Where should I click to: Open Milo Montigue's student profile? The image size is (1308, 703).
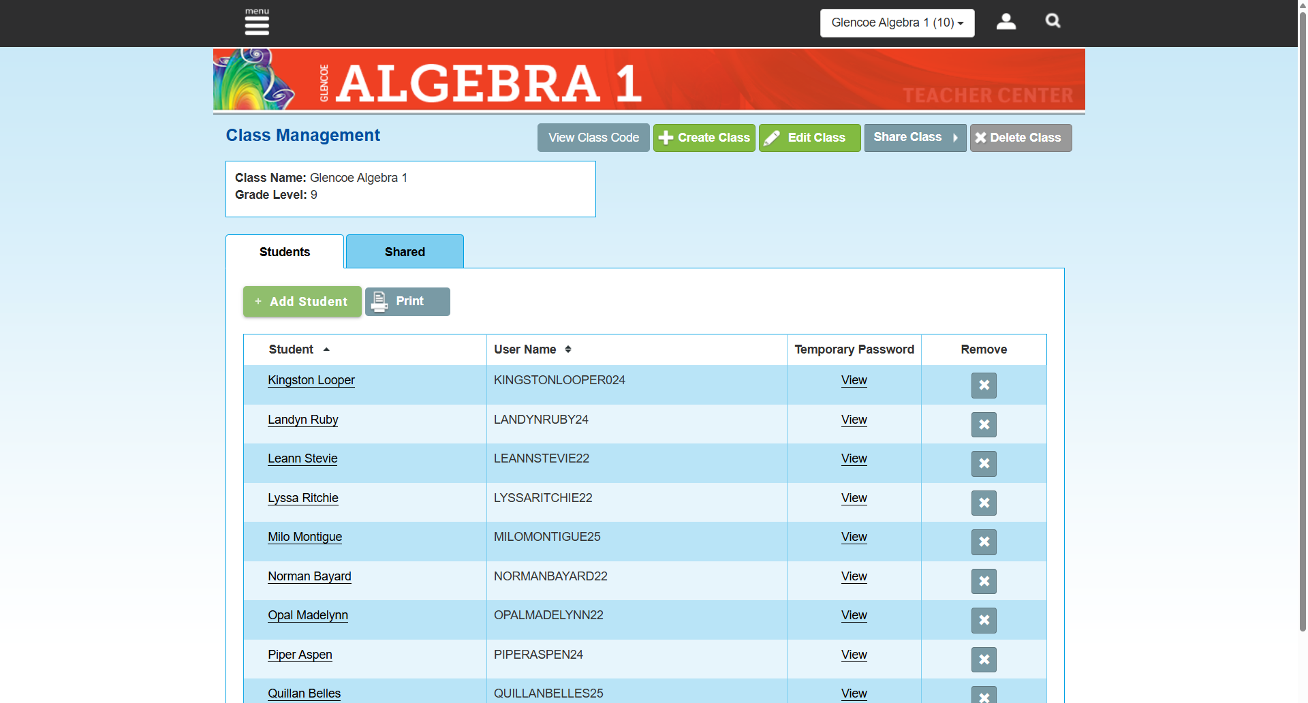click(x=305, y=537)
